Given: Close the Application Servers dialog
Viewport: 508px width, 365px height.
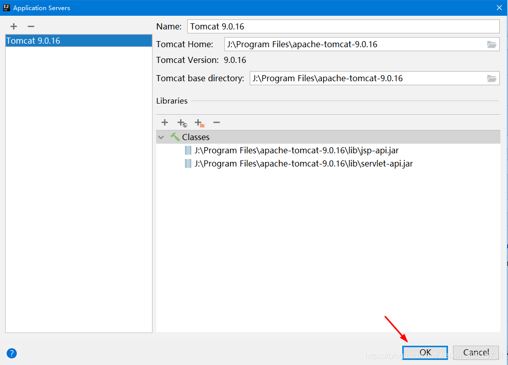Looking at the screenshot, I should click(499, 8).
